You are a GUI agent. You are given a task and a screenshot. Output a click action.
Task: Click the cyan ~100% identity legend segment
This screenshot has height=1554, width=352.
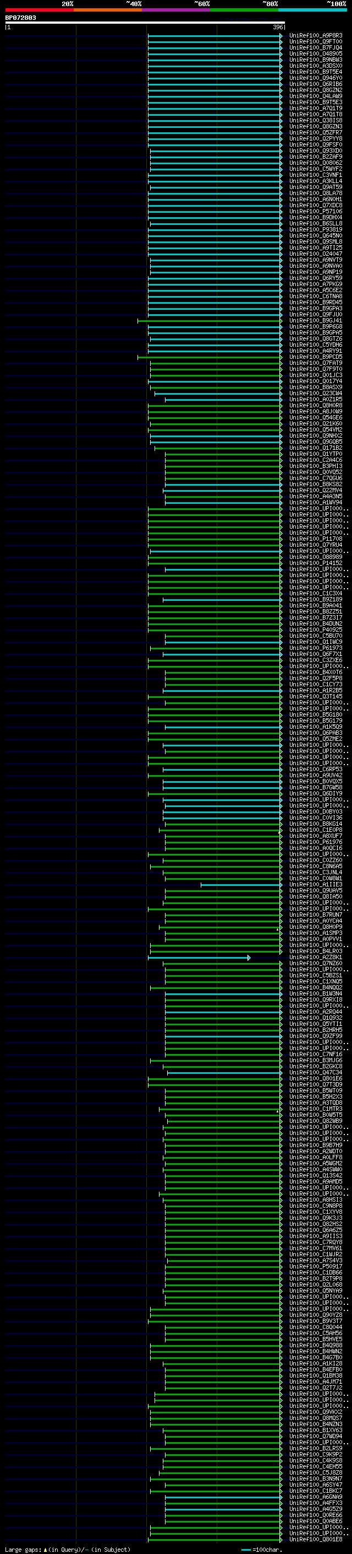pos(313,10)
